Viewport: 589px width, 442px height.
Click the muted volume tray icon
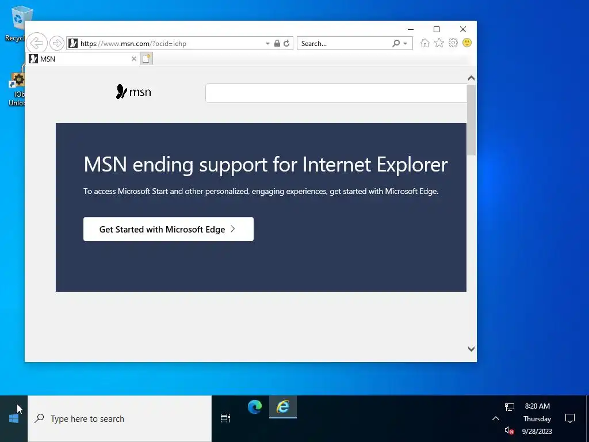click(x=510, y=430)
